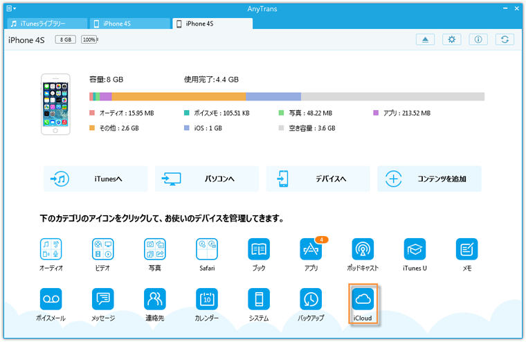Viewport: 526px width, 342px height.
Task: Open the ボイスメール category icon
Action: 51,298
